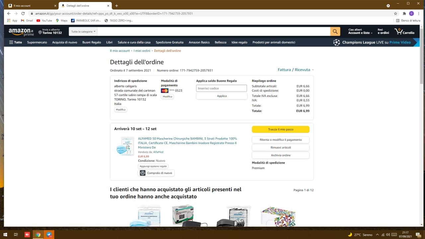Open the YouTube bookmark

coord(44,21)
